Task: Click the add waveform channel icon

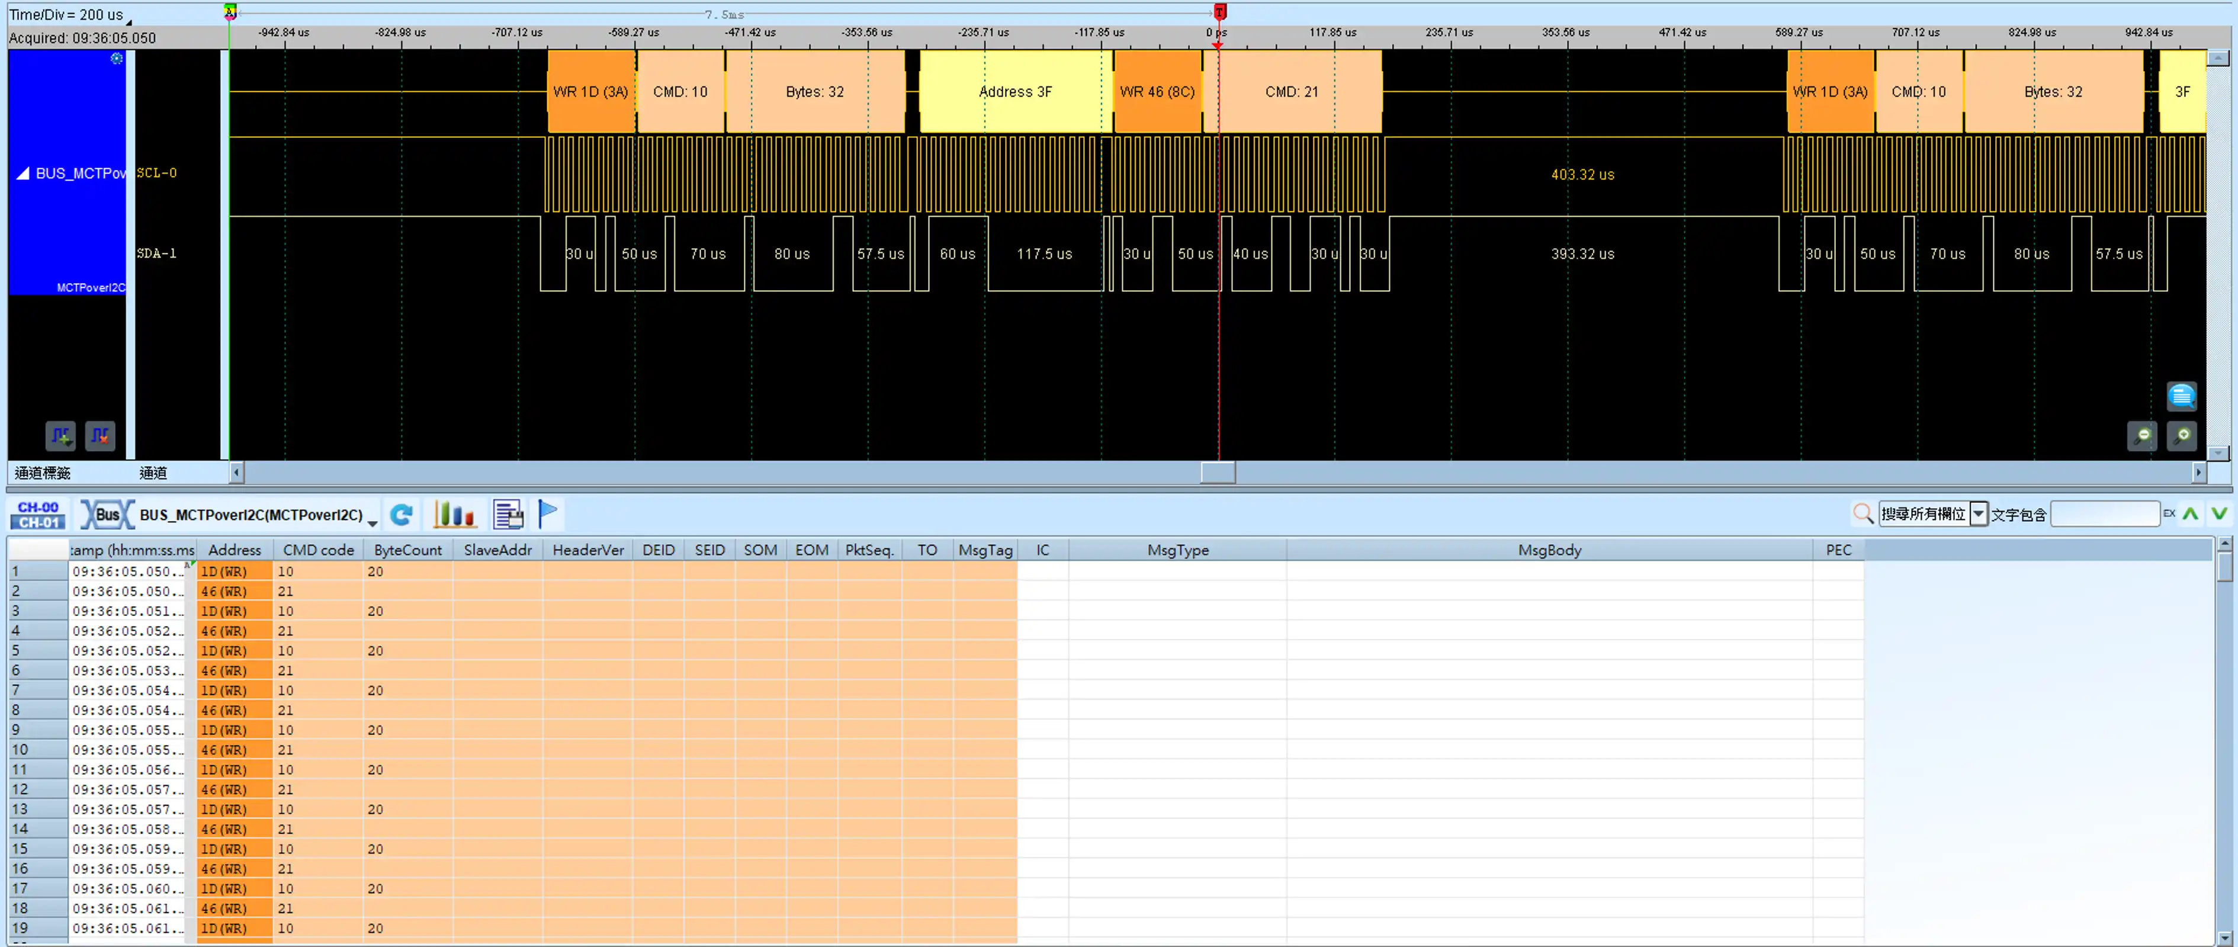Action: click(x=61, y=435)
